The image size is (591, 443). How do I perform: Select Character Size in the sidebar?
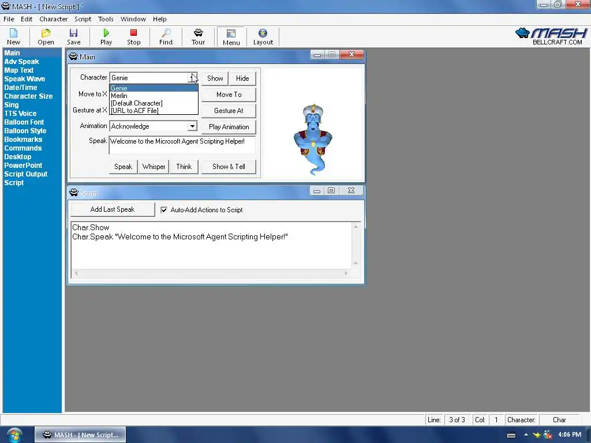pos(28,96)
